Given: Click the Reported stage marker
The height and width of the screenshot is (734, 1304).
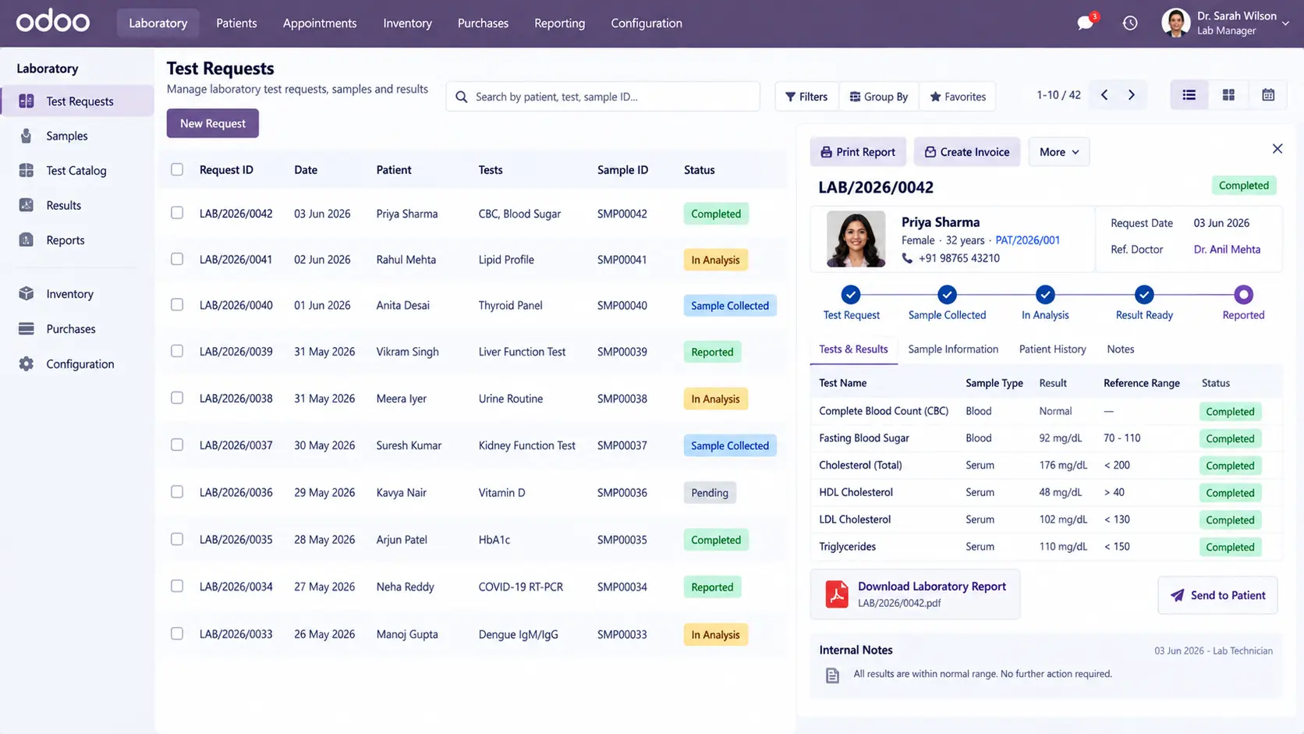Looking at the screenshot, I should point(1243,295).
